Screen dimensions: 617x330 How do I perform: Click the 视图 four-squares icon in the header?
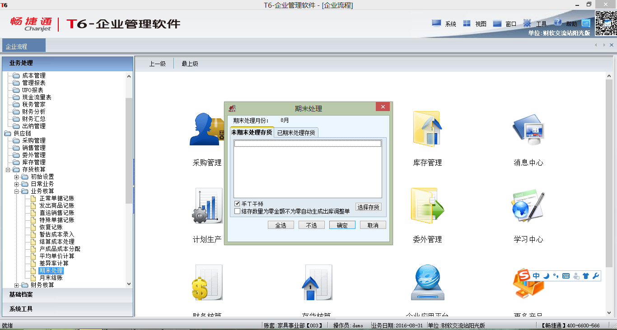coord(467,23)
